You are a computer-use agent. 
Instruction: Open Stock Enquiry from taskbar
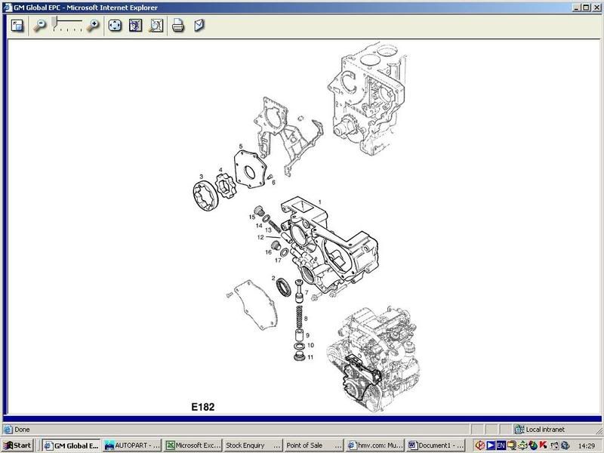[x=254, y=445]
